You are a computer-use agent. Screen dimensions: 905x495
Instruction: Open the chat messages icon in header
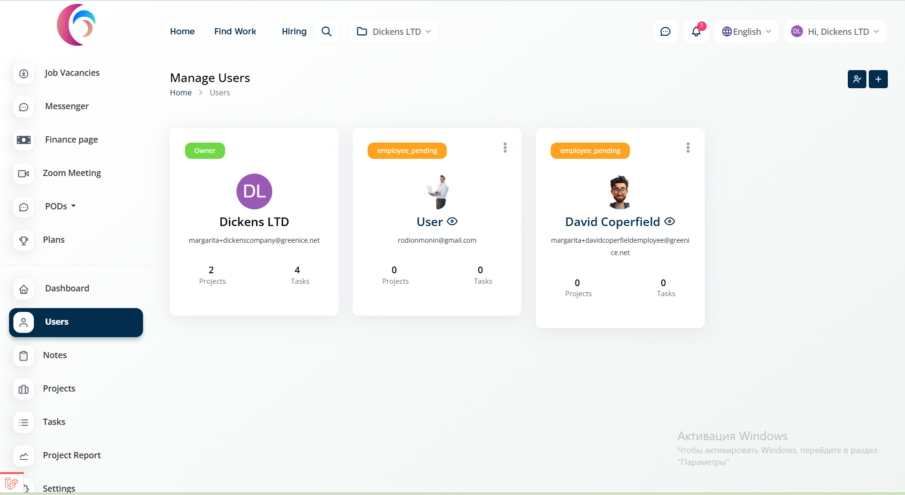(665, 31)
